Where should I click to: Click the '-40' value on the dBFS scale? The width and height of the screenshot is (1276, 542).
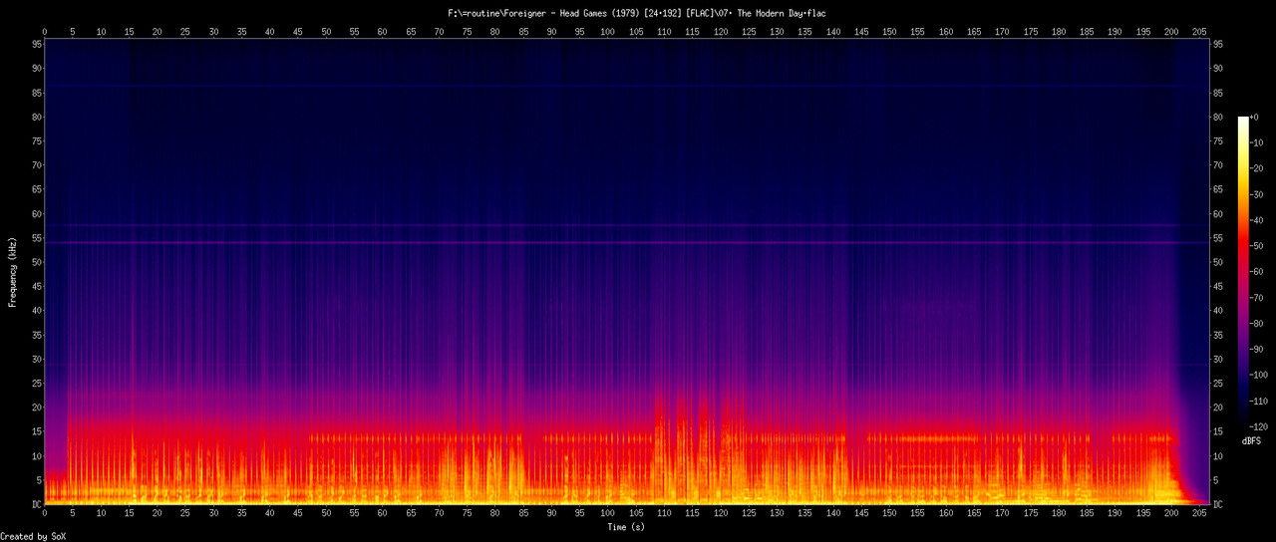click(x=1256, y=220)
